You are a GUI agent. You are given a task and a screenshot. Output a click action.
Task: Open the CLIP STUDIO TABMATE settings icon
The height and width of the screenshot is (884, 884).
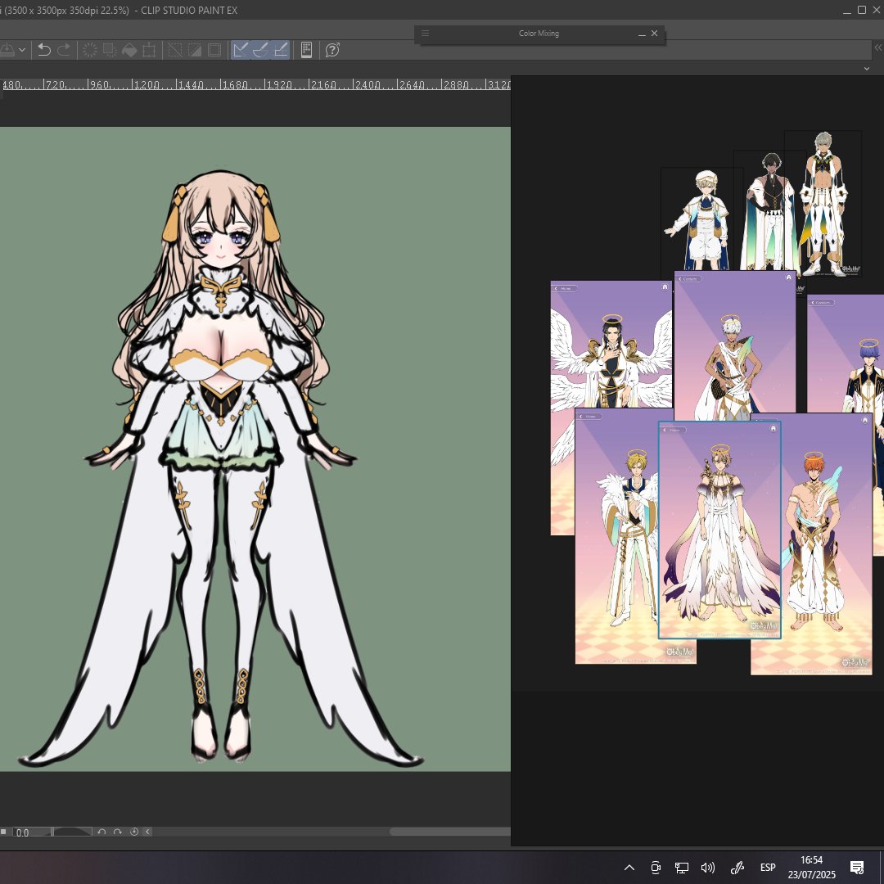(306, 50)
